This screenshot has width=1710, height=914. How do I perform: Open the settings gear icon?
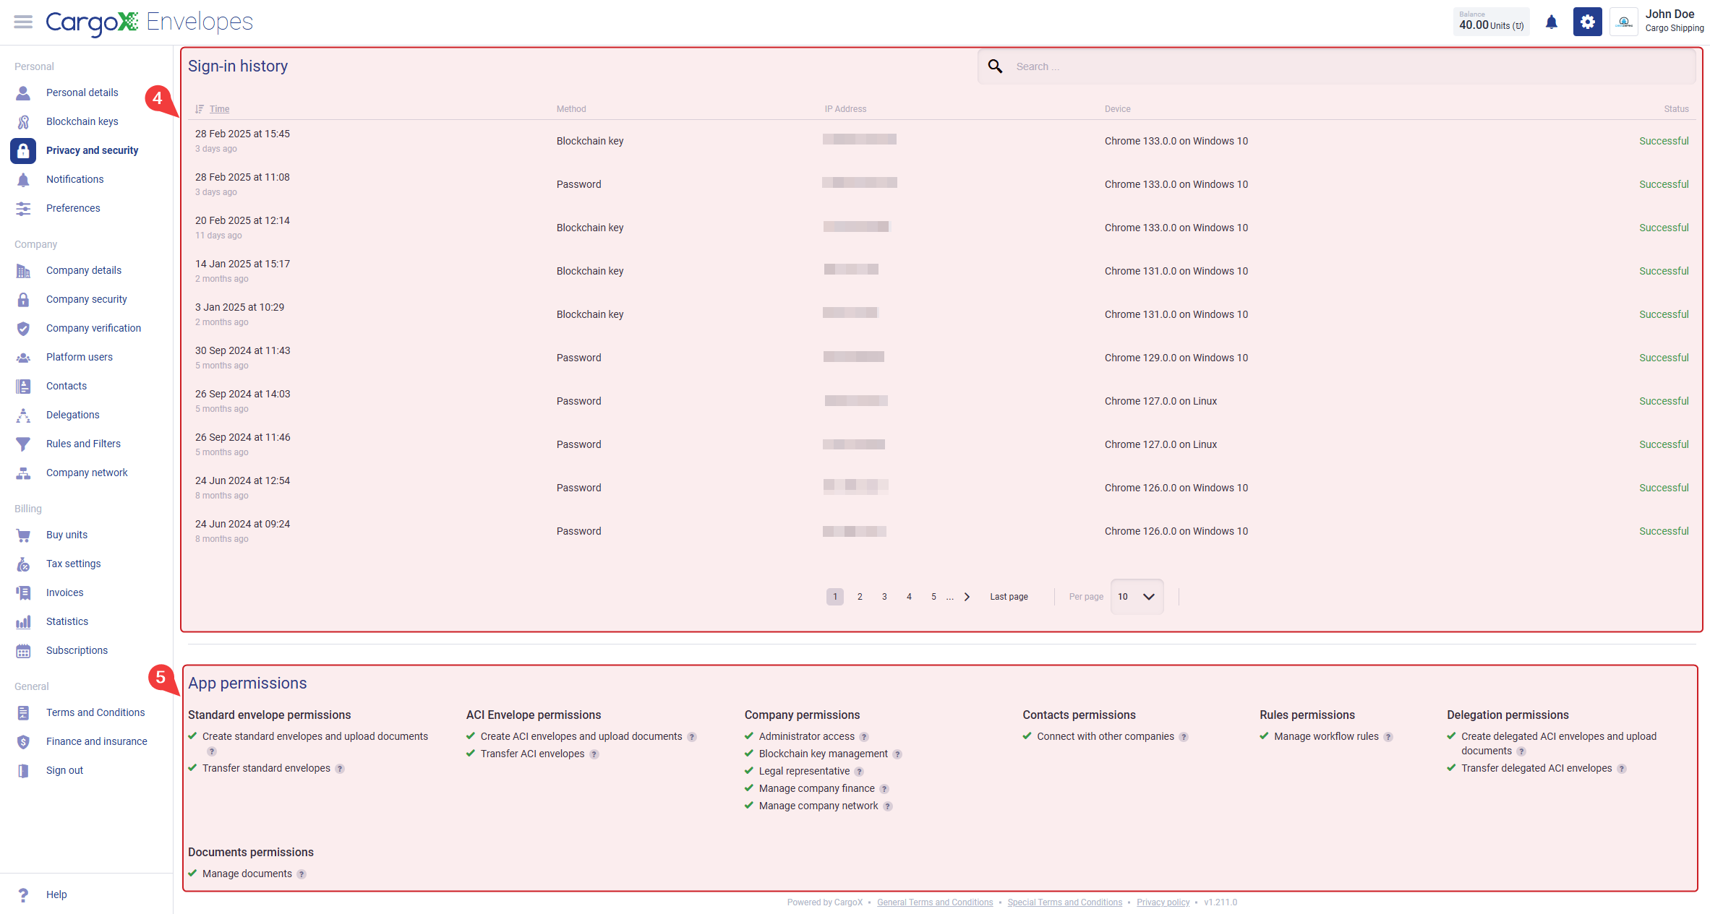(x=1588, y=22)
